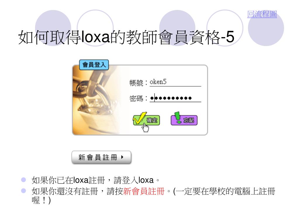The width and height of the screenshot is (299, 224).
Task: Click the first bullet text 如果你已在loxa註冊
Action: [68, 180]
